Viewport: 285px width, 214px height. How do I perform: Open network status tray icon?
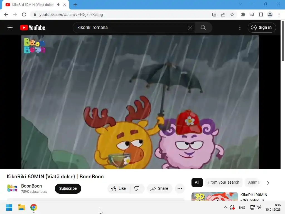pyautogui.click(x=252, y=207)
